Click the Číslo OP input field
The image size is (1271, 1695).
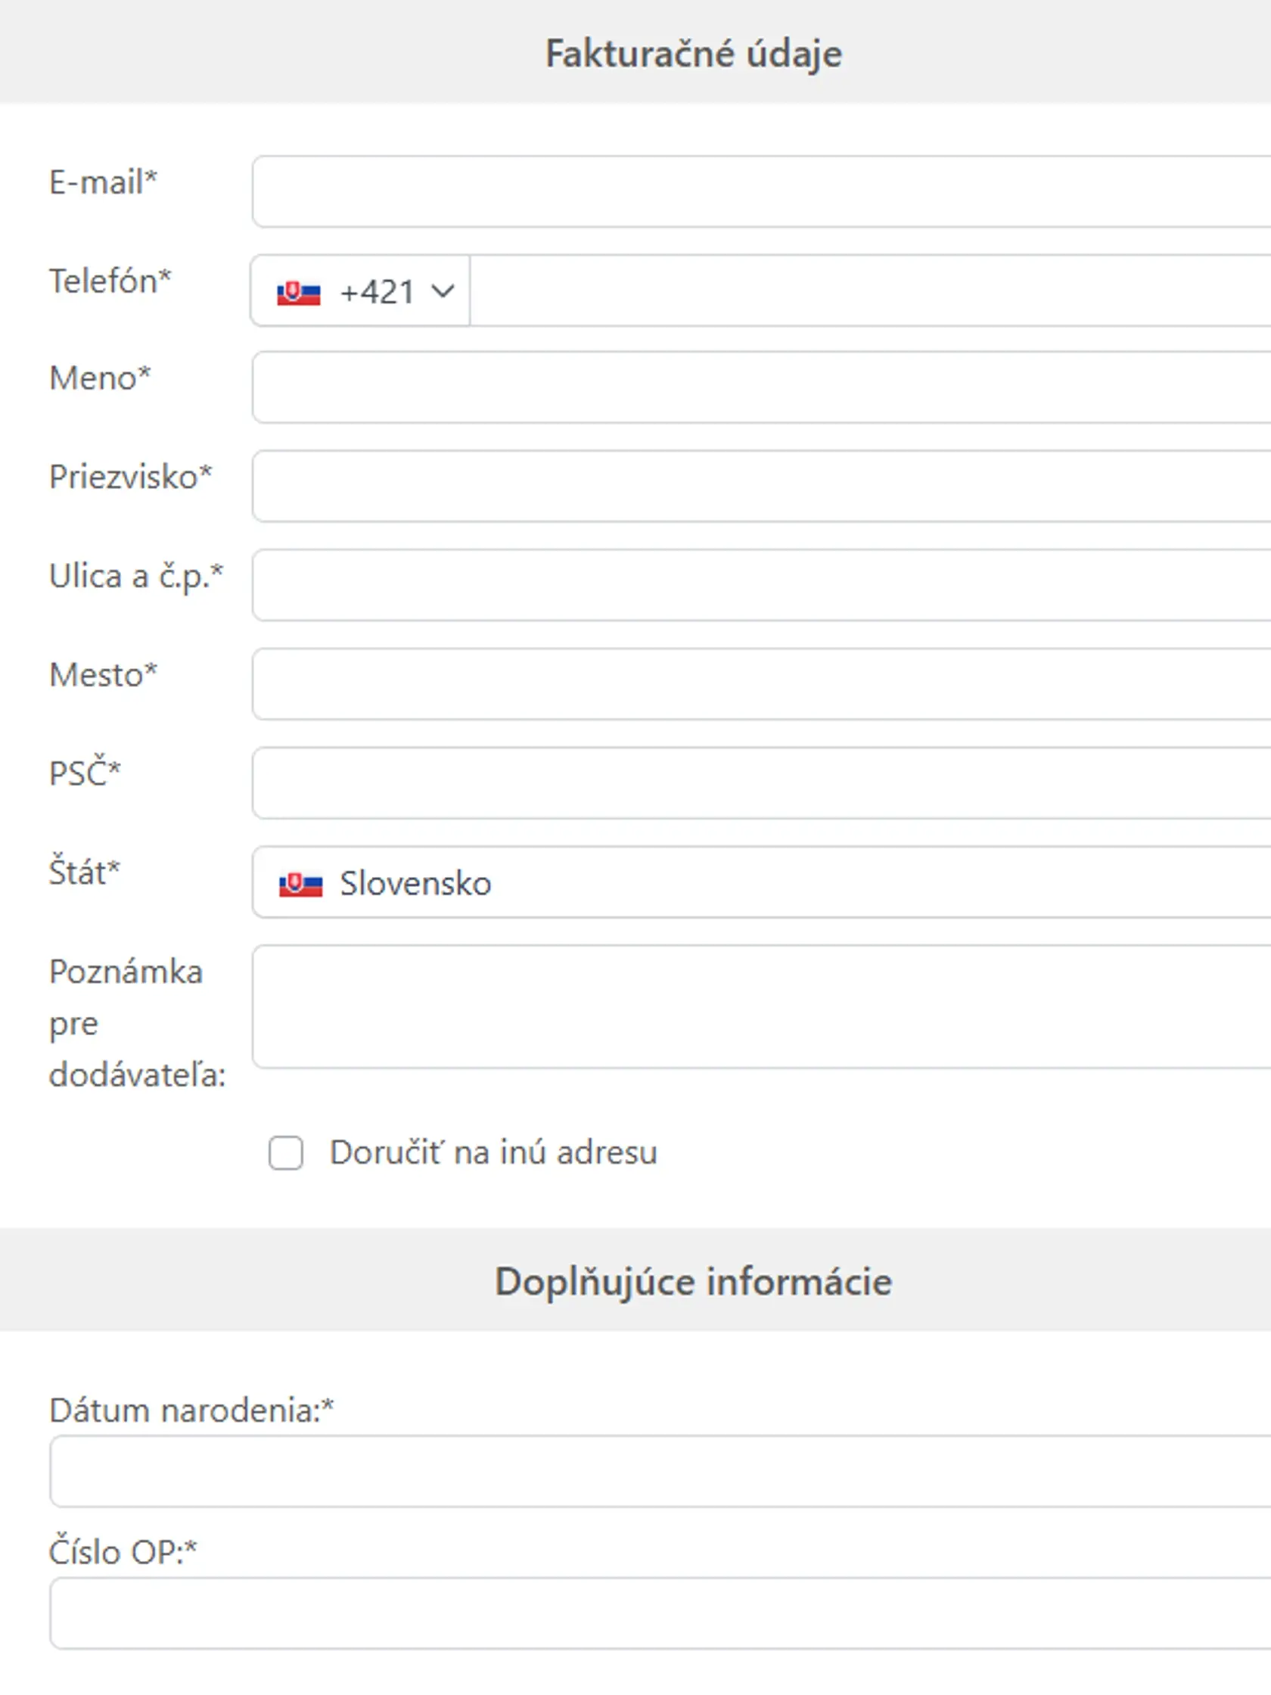[x=660, y=1613]
